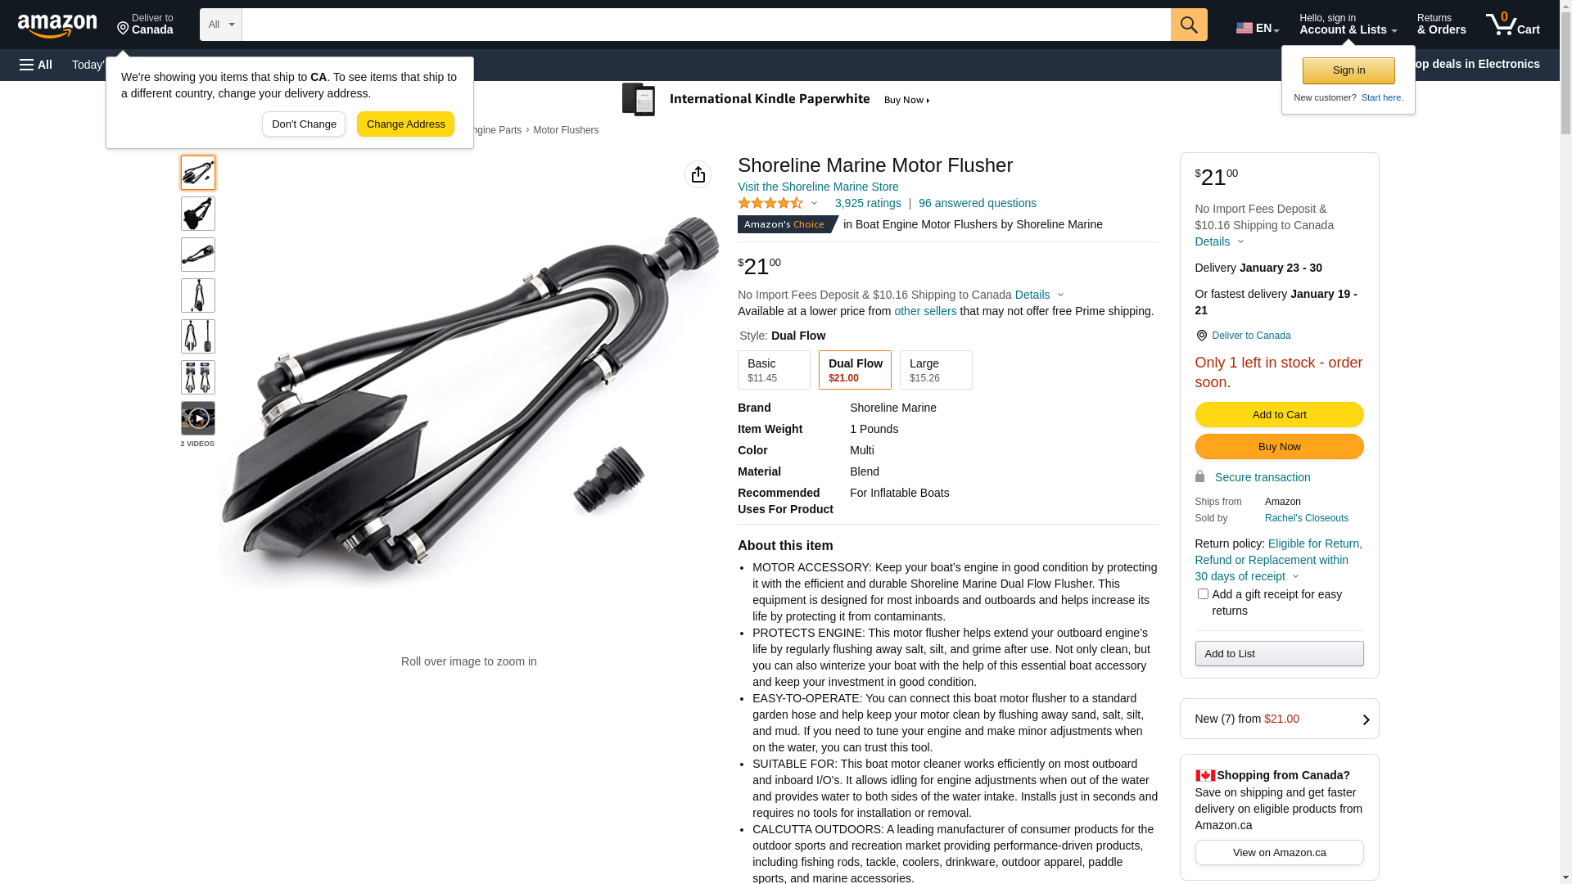Click the star rating icons
Viewport: 1572px width, 884px height.
[770, 203]
